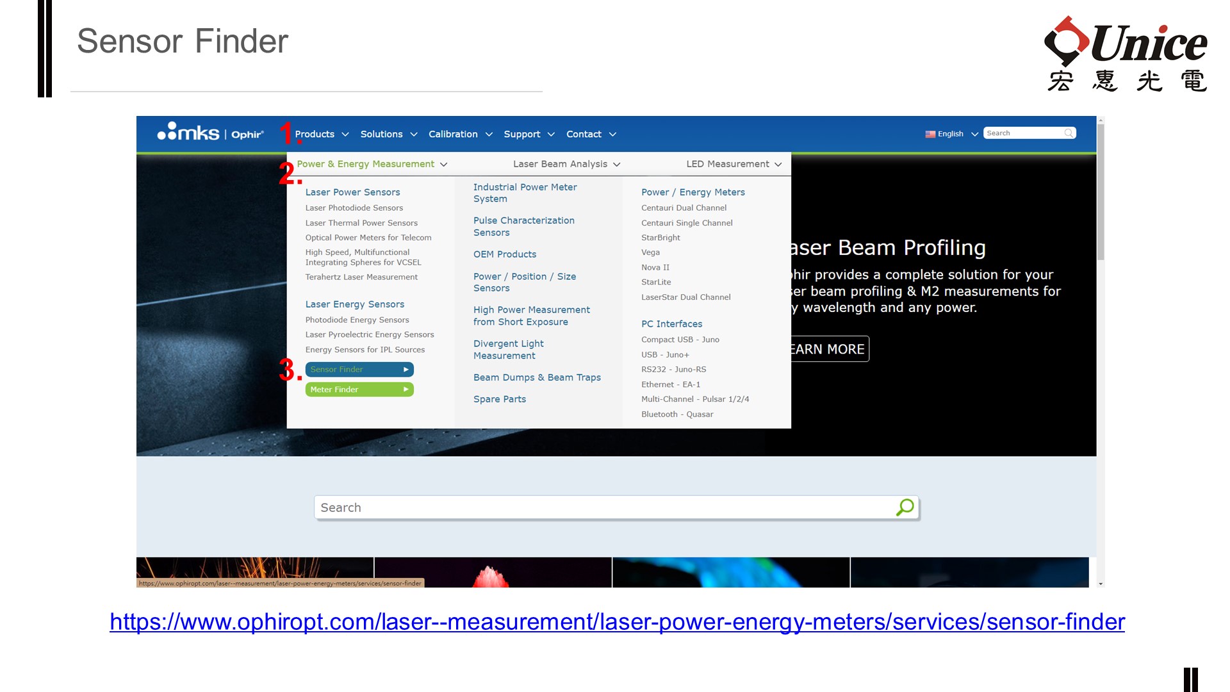Click the MKS Ophir logo
The image size is (1230, 692).
click(210, 132)
